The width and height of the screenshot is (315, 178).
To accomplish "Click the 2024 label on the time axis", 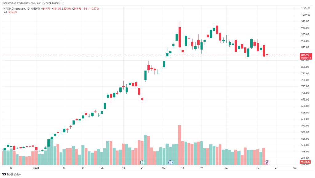I will pos(36,168).
